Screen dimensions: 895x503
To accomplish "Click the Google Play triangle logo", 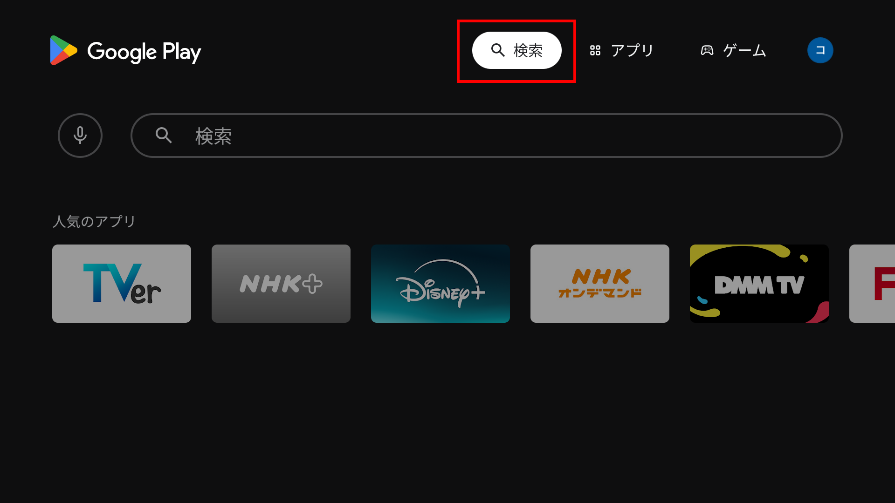I will (x=63, y=50).
